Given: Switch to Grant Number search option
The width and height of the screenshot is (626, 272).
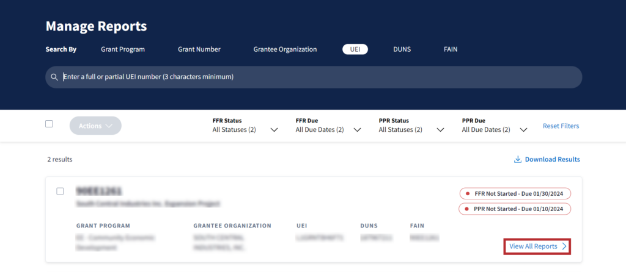Looking at the screenshot, I should click(x=199, y=49).
